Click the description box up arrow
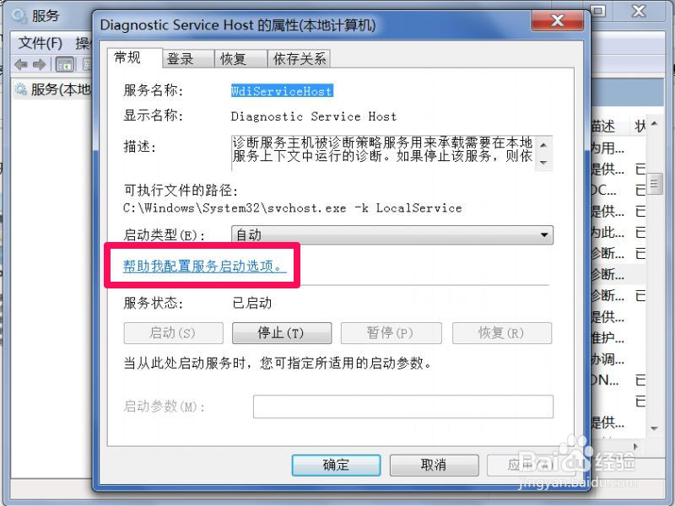The width and height of the screenshot is (675, 506). pos(543,145)
